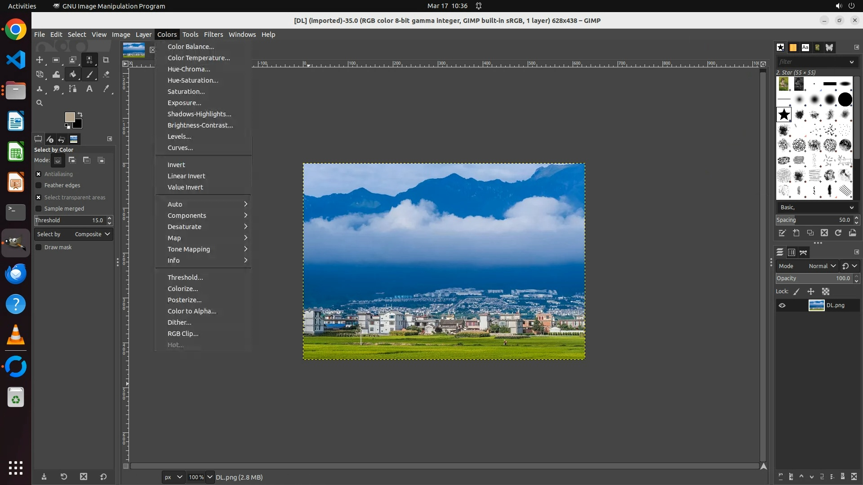Image resolution: width=863 pixels, height=485 pixels.
Task: Choose Hue-Saturation... from the Colors menu
Action: point(193,80)
